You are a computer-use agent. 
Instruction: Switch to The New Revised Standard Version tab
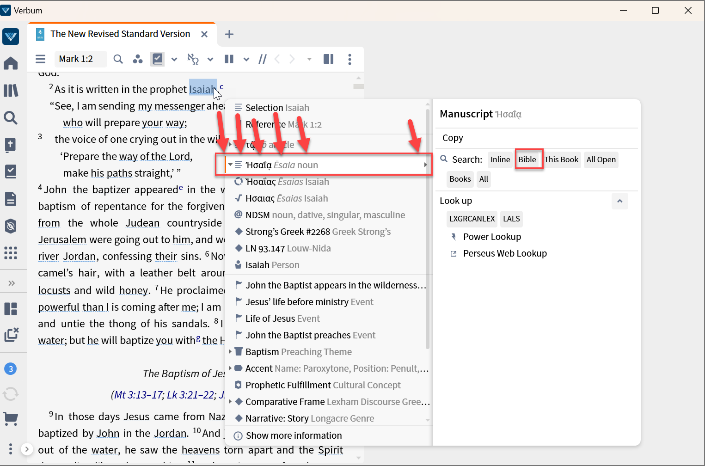(x=120, y=34)
